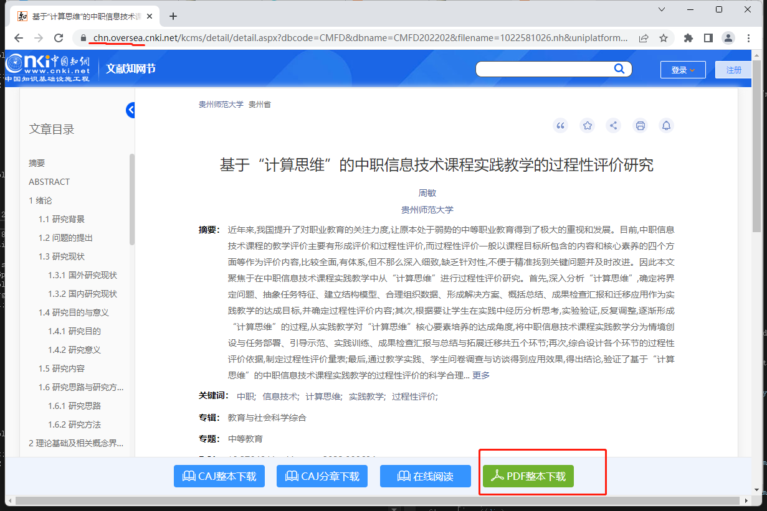
Task: Collapse the article directory sidebar arrow
Action: click(x=130, y=110)
